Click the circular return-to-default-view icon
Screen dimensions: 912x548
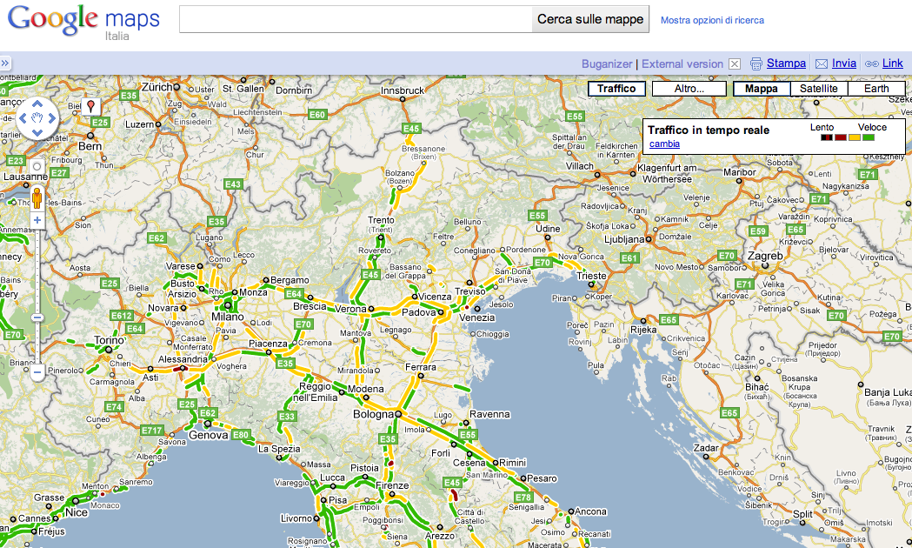point(37,167)
